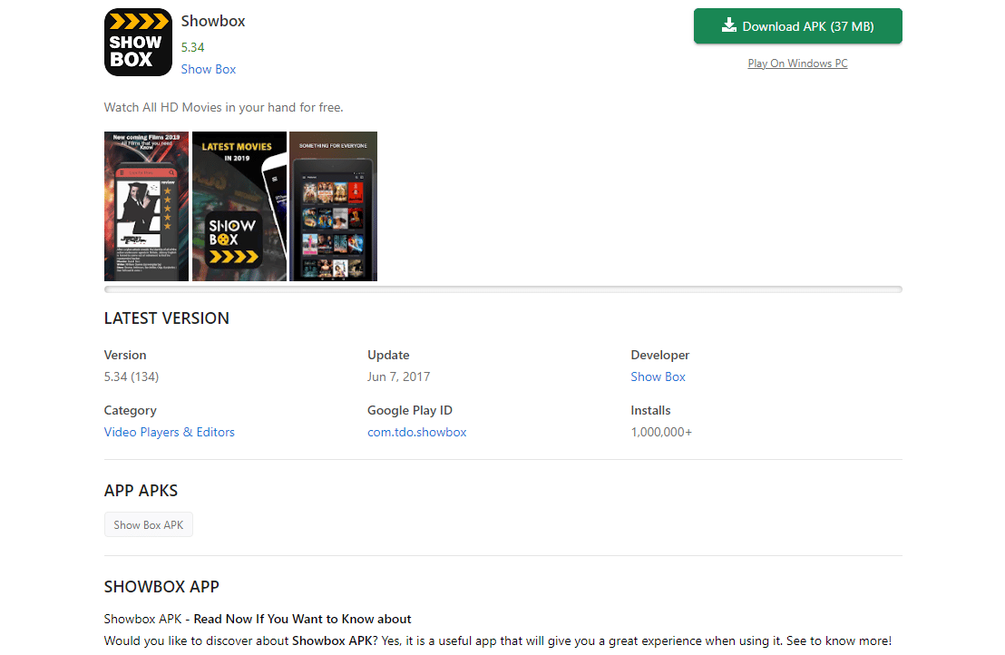Click the 'Read Now If You Want to Know about' text
1005x655 pixels.
[303, 619]
